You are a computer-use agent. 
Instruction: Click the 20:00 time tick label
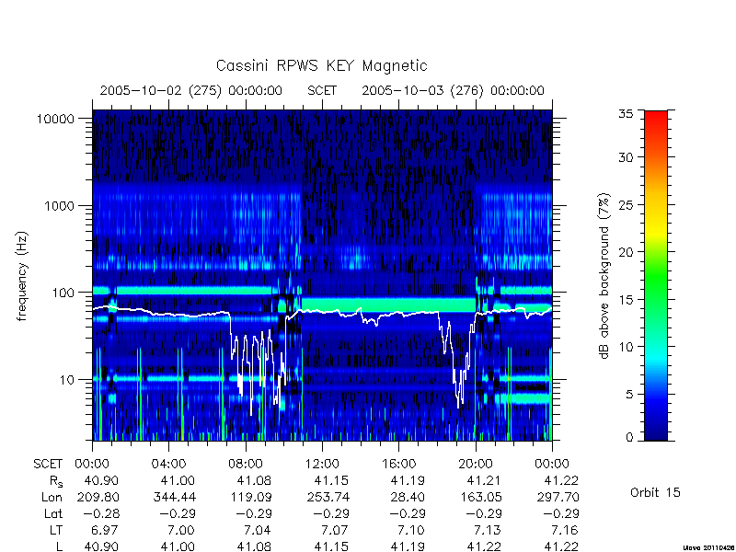coord(476,464)
